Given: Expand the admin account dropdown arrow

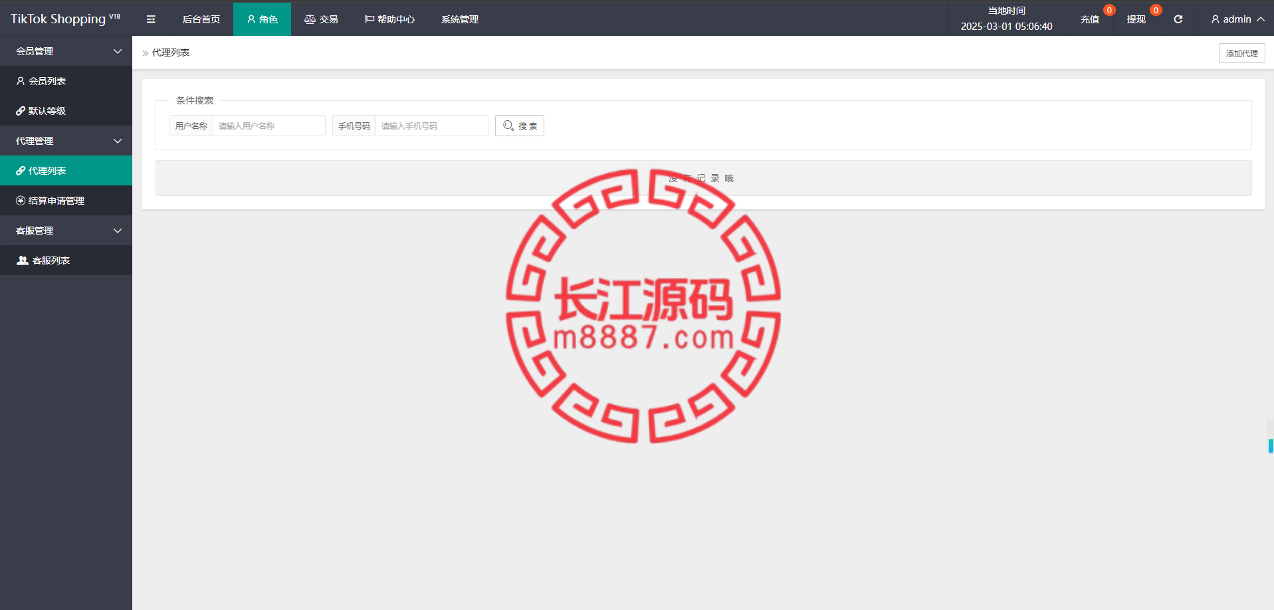Looking at the screenshot, I should click(x=1261, y=19).
